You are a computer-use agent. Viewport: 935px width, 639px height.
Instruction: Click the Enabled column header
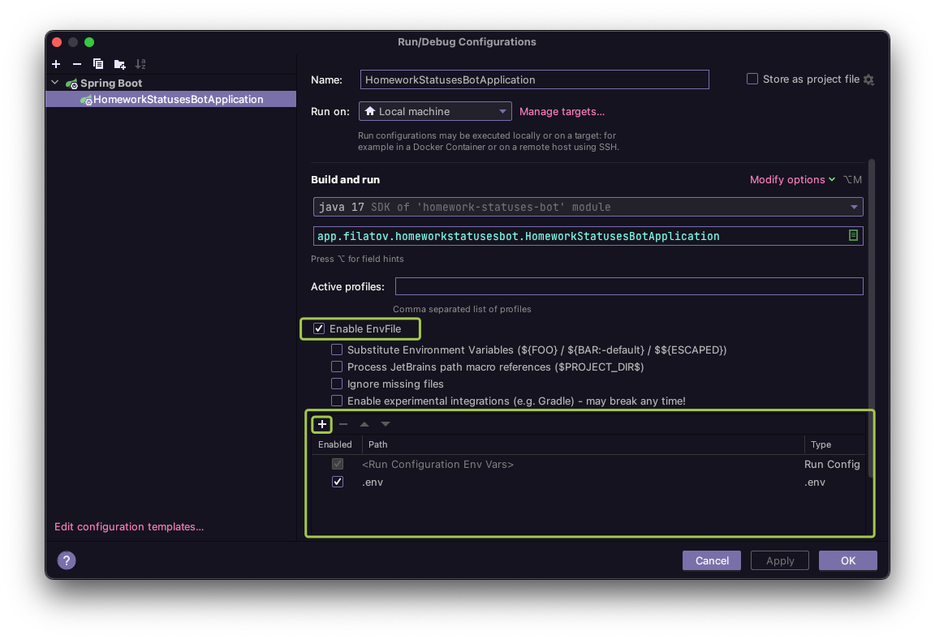[x=335, y=444]
